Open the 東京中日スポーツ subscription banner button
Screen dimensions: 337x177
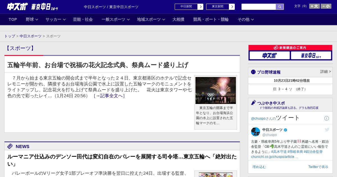click(x=311, y=56)
